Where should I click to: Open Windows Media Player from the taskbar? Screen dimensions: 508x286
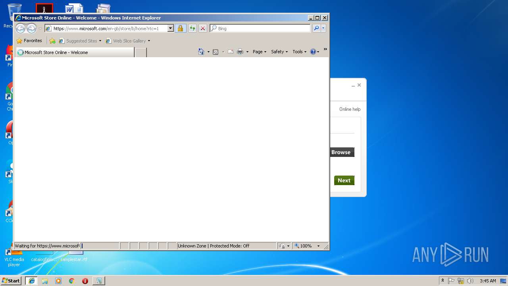click(58, 281)
